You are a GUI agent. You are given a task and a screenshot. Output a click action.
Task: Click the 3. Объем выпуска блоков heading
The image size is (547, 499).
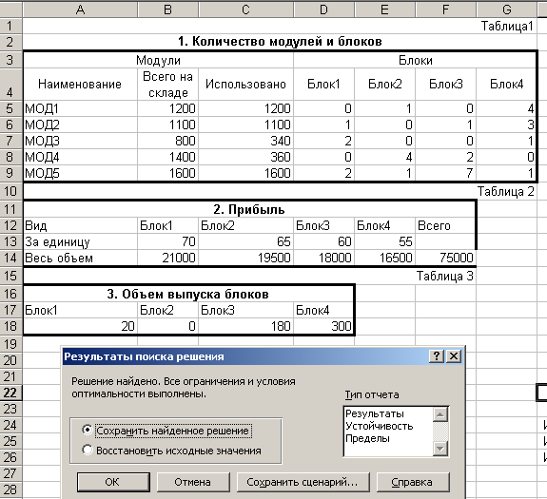188,294
